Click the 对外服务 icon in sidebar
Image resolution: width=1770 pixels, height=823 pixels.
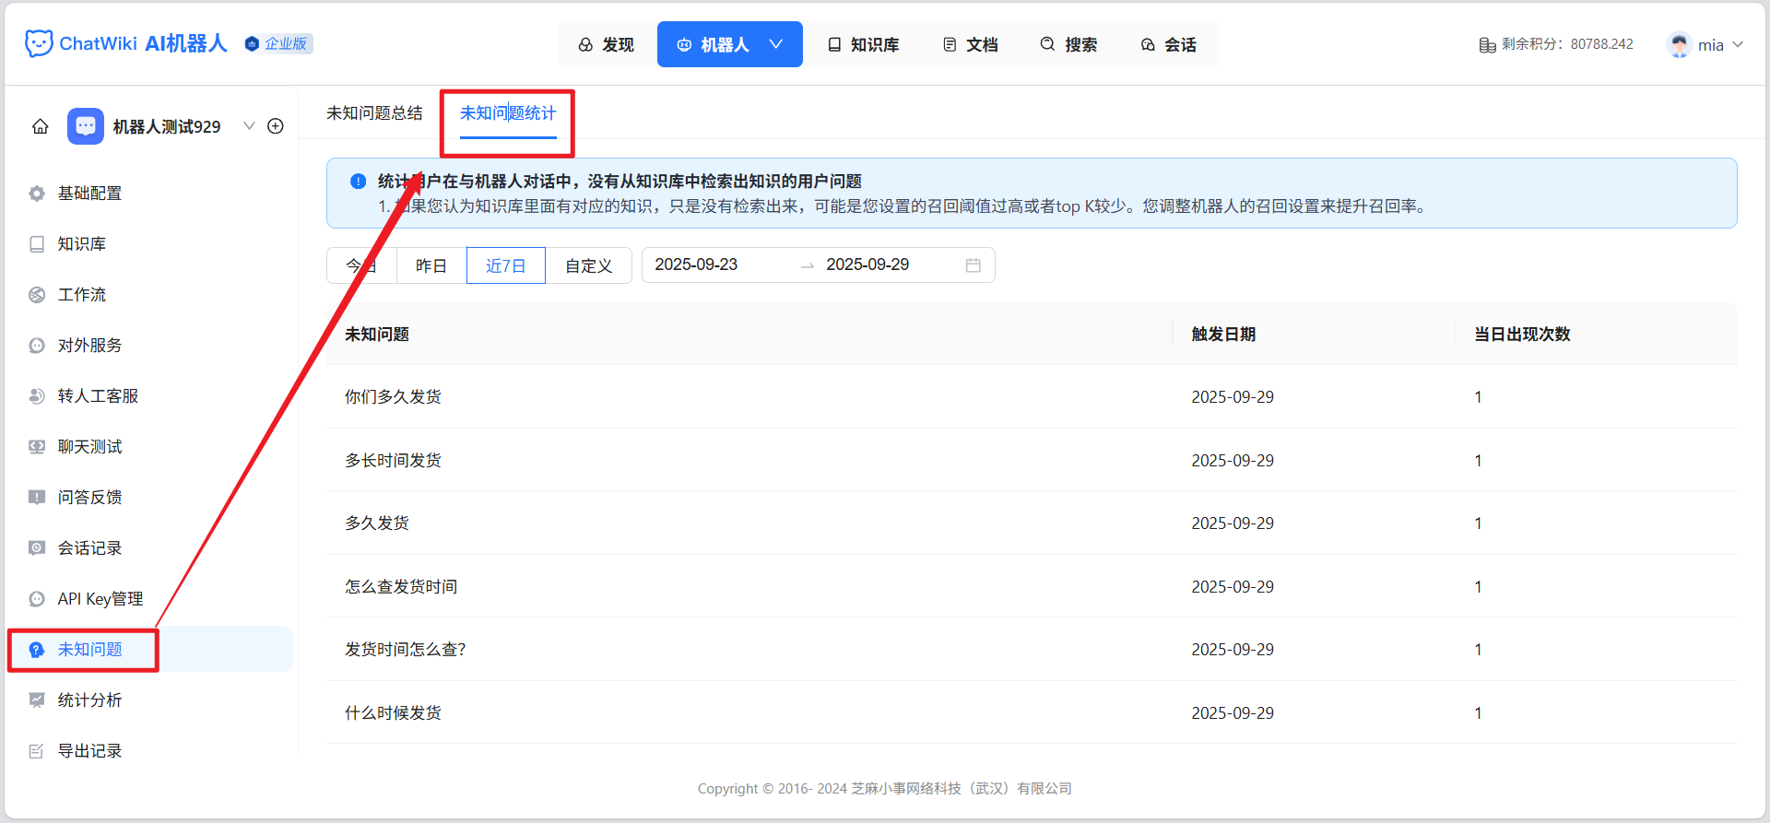(37, 346)
